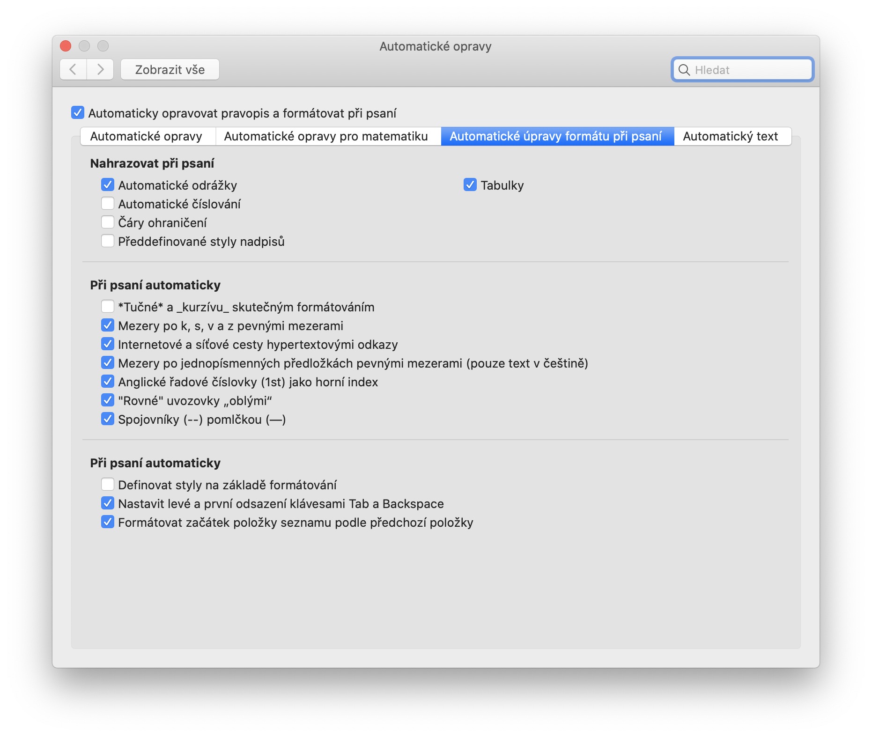This screenshot has width=872, height=737.
Task: Enable *Tučné* a _kurzívu_ formatting checkbox
Action: (108, 307)
